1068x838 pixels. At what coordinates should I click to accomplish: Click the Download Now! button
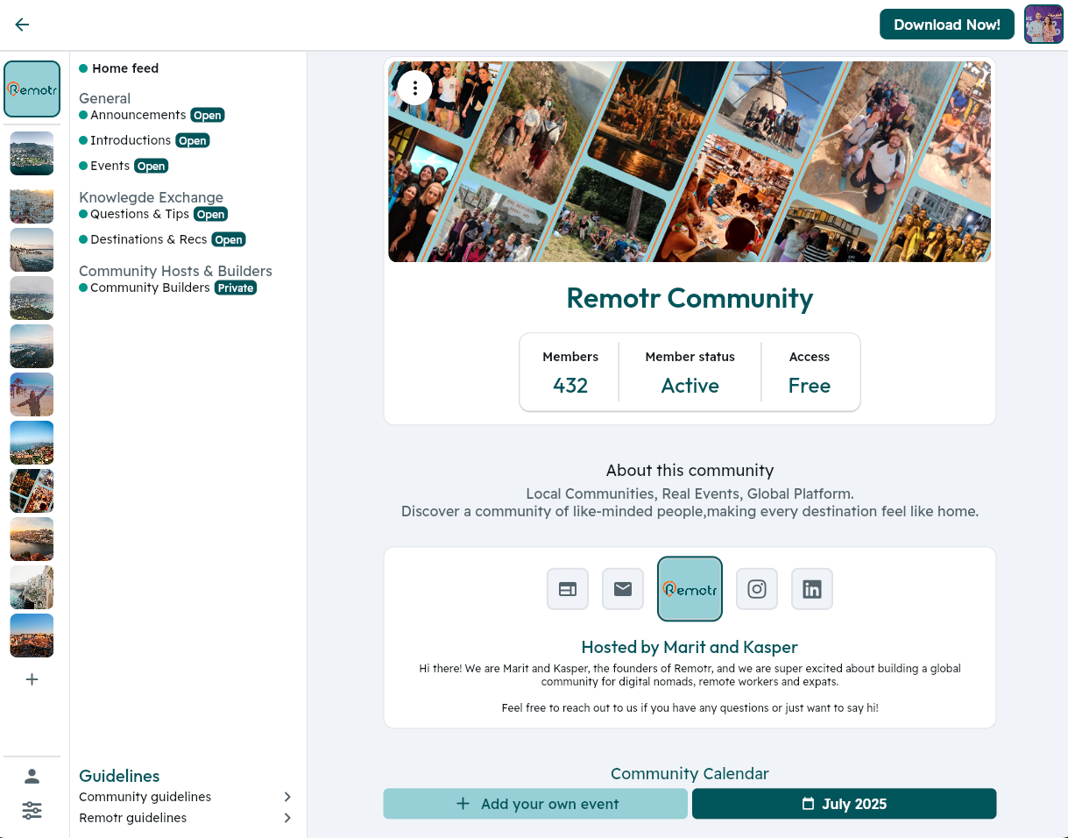[x=947, y=25]
